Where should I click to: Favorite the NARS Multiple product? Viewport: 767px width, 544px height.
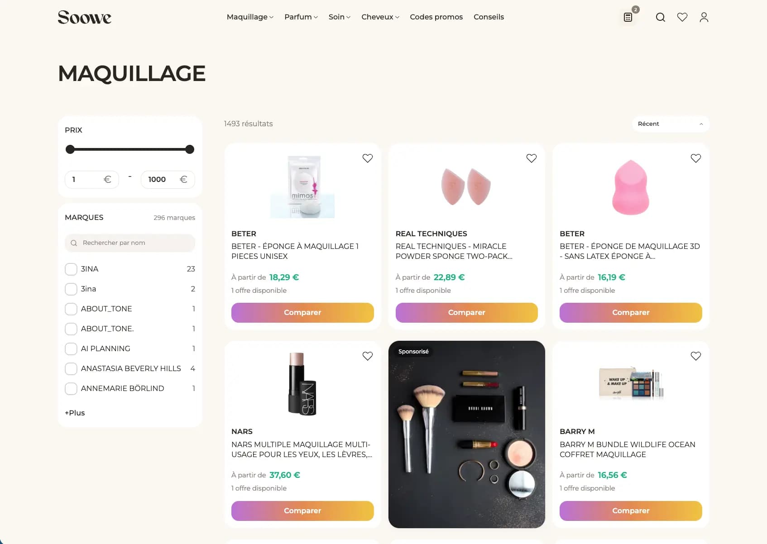pos(368,356)
